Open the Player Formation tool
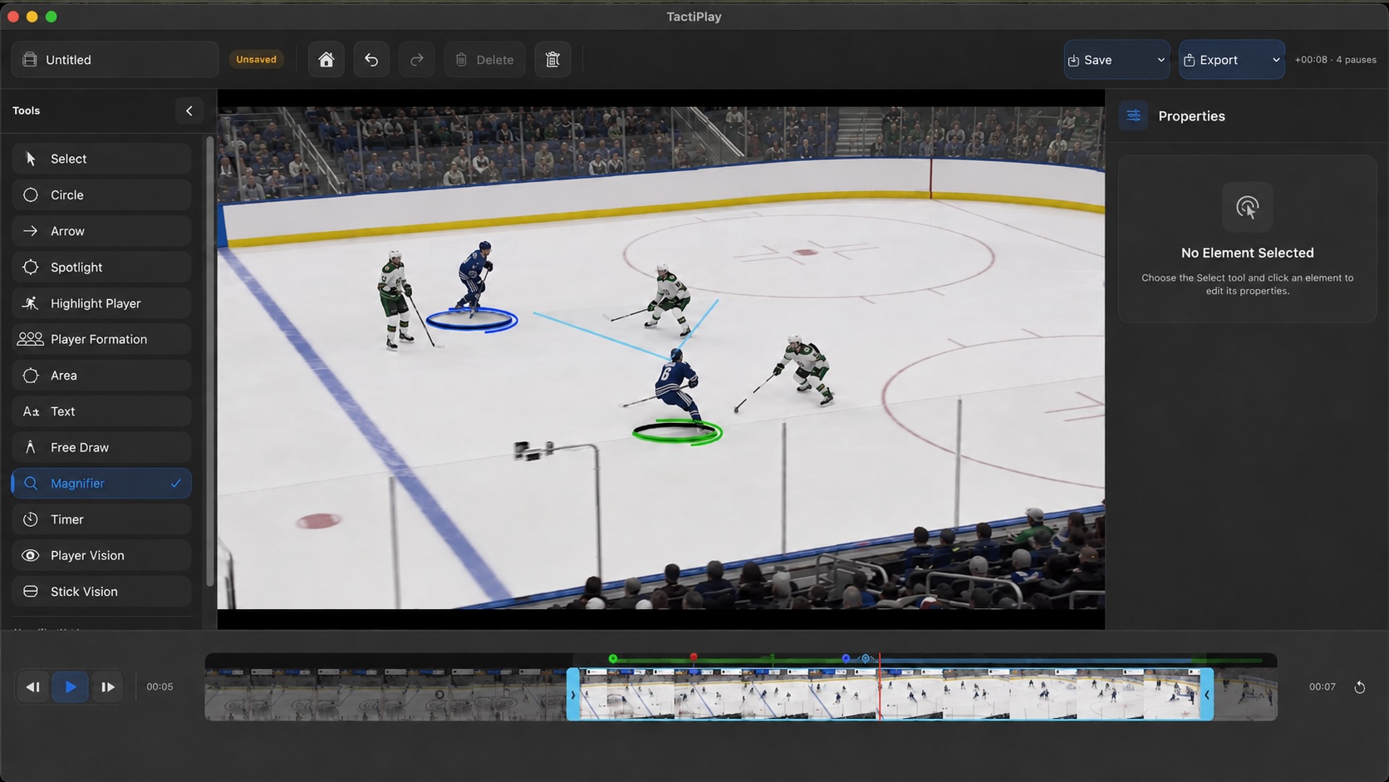The height and width of the screenshot is (782, 1389). point(101,339)
